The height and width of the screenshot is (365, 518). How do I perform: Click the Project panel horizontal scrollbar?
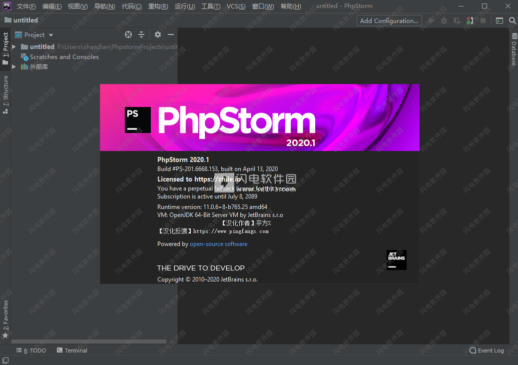[88, 341]
